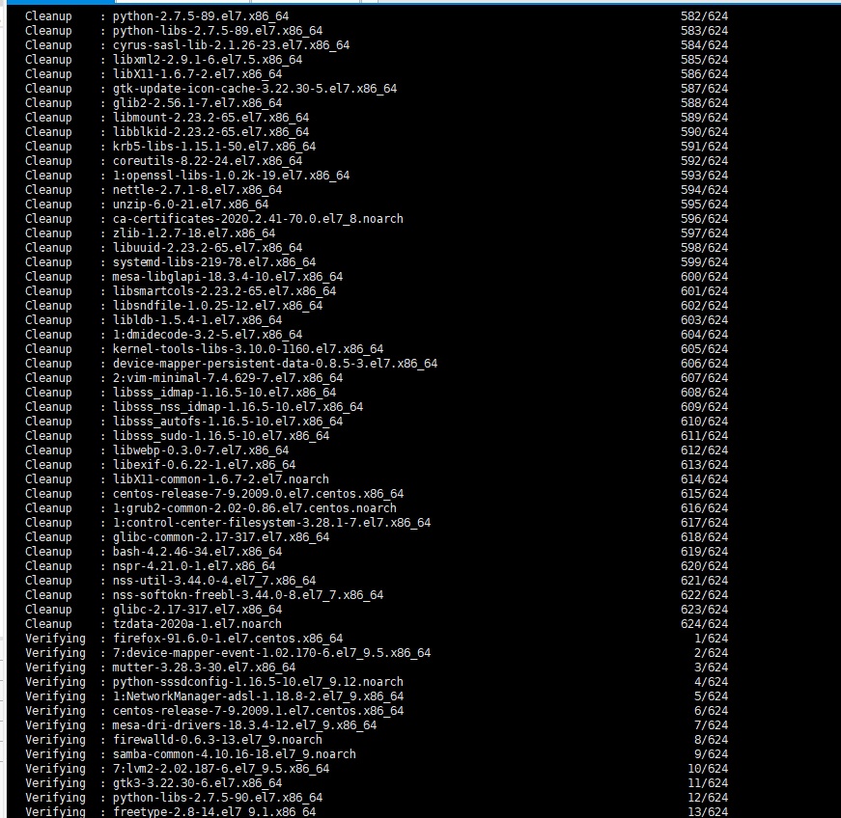
Task: Select device-mapper-persistent-data-0.8.5-3.el7.x86_64 text
Action: [x=274, y=364]
